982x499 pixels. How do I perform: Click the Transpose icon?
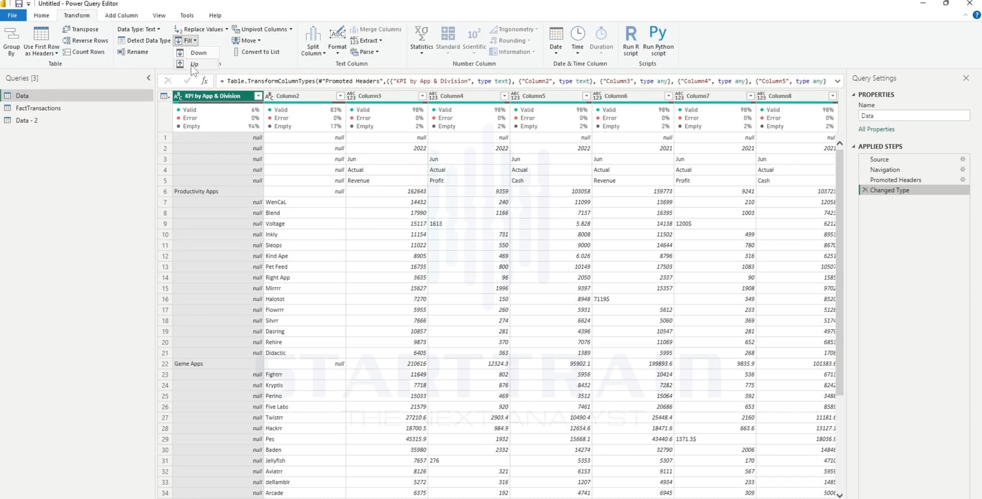(x=81, y=29)
